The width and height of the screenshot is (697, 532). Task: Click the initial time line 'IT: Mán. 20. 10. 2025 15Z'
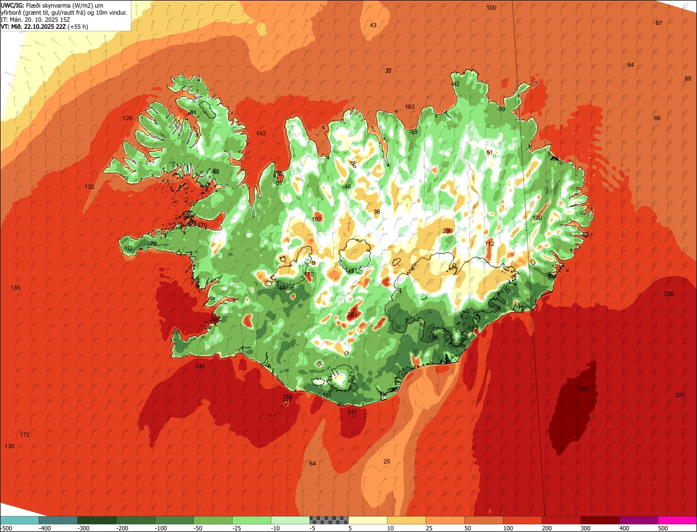coord(35,19)
